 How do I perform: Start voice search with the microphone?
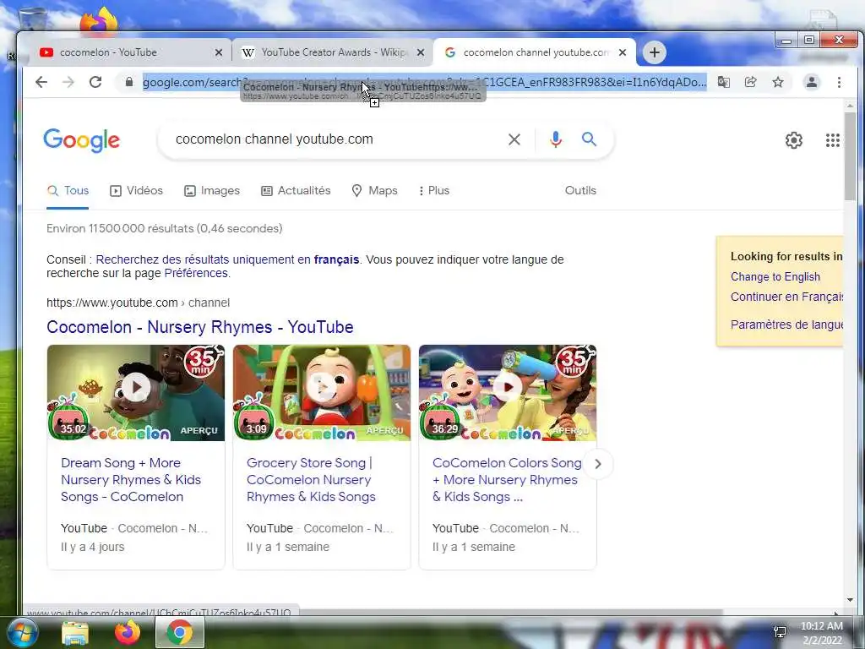pos(556,139)
